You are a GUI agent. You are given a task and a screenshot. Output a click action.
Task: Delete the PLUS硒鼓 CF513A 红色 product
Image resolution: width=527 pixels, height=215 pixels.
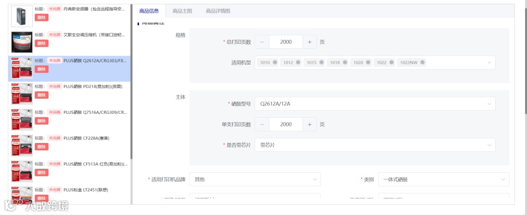click(41, 173)
